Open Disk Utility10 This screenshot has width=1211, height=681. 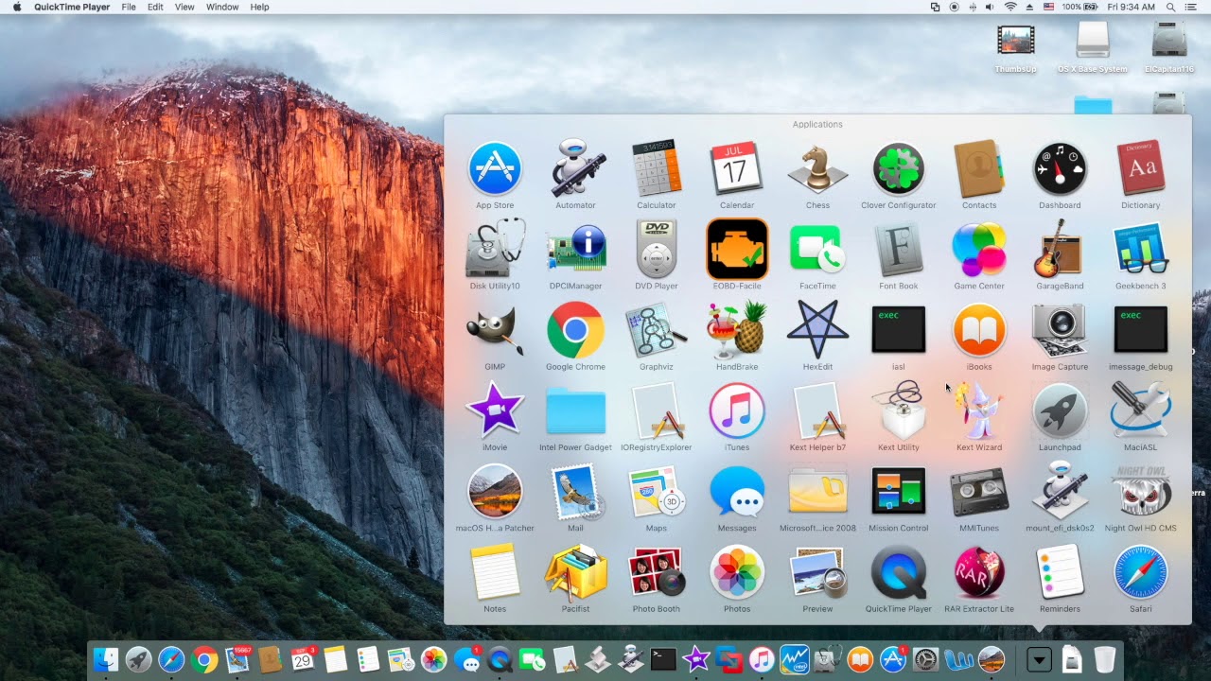[495, 250]
